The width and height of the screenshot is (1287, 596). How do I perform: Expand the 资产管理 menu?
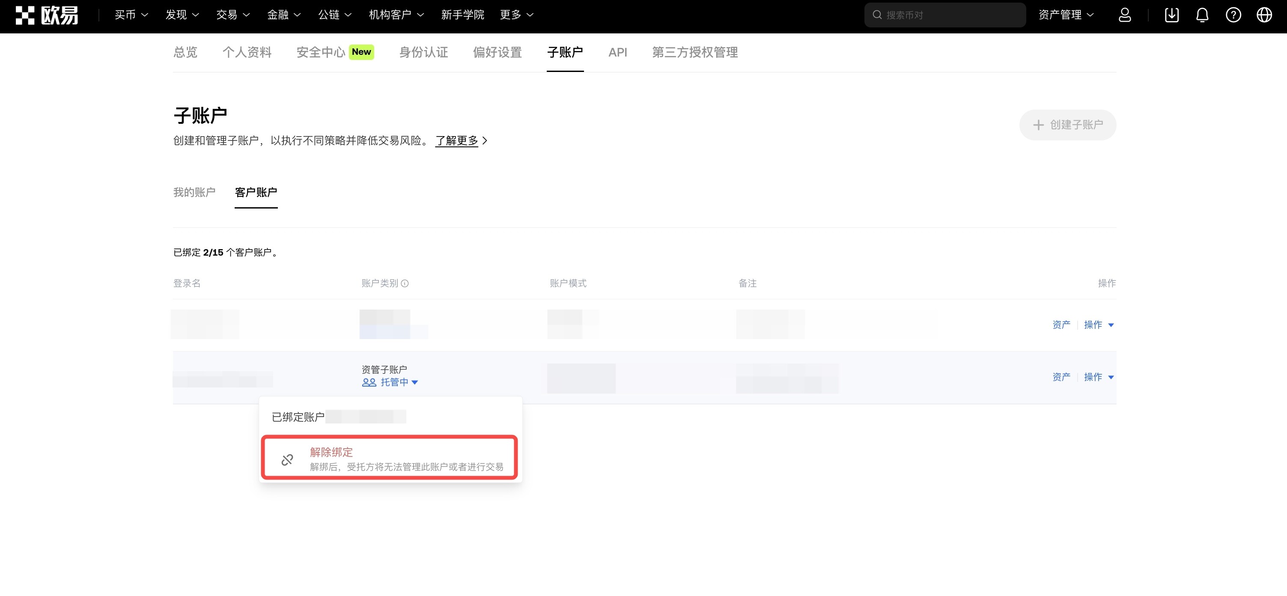point(1066,15)
